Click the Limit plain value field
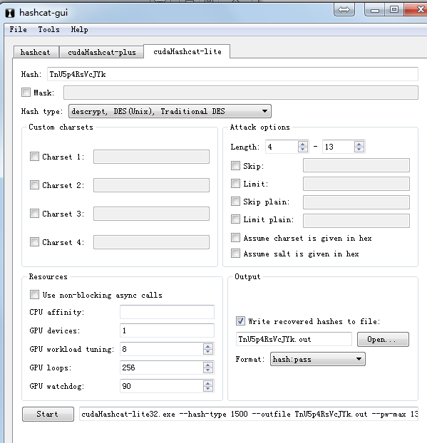This screenshot has height=443, width=427. 356,221
